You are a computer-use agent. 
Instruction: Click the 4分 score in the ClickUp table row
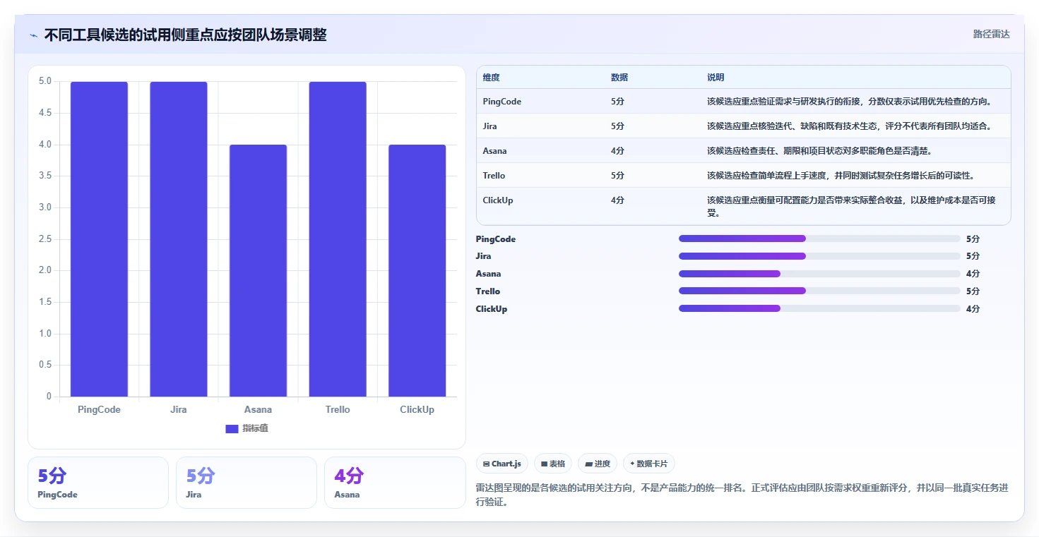(617, 200)
